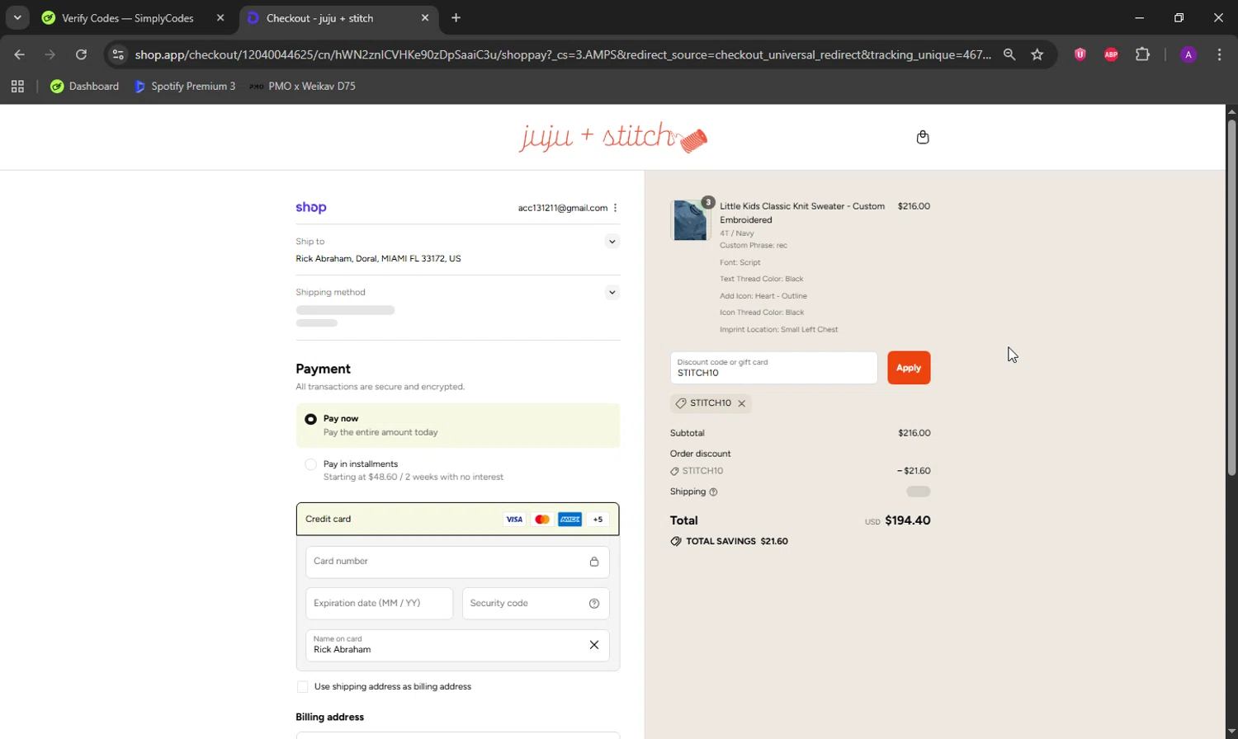Show the +5 more card types

[598, 520]
